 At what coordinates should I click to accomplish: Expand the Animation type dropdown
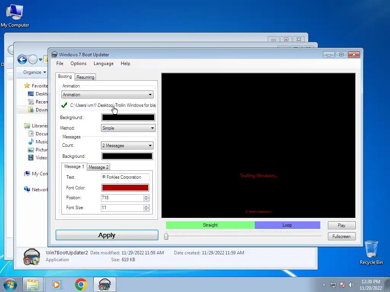pyautogui.click(x=107, y=95)
